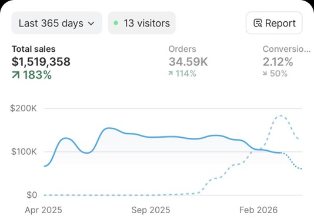Click the Apr 2025 axis label
314x222 pixels.
tap(44, 210)
